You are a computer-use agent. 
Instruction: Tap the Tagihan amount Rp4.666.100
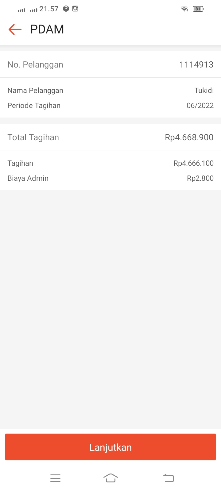click(193, 163)
